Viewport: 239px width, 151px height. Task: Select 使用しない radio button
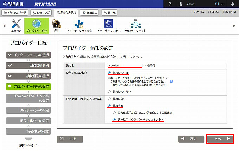[109, 99]
